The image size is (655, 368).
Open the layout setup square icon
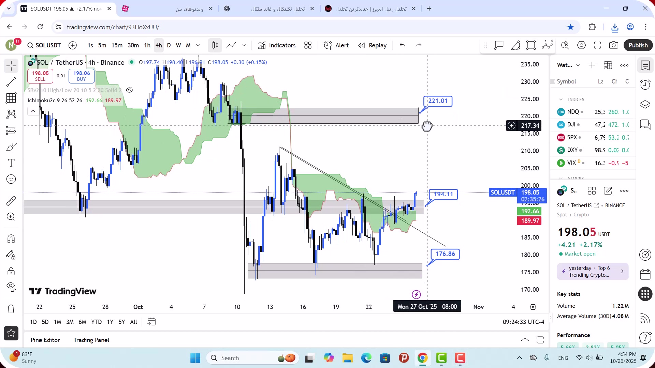pos(531,45)
